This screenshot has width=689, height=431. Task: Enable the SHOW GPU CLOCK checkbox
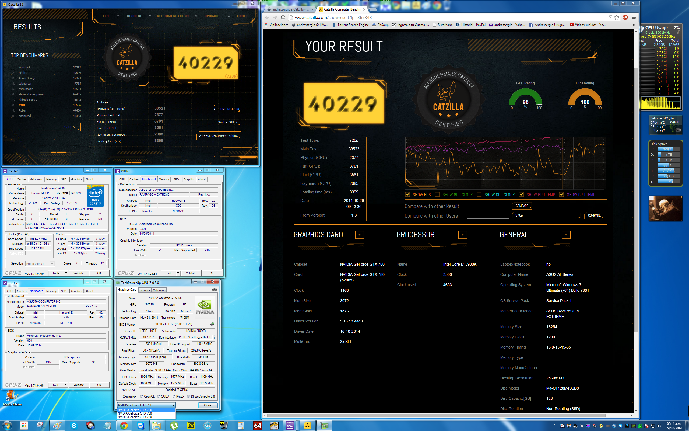tap(437, 194)
